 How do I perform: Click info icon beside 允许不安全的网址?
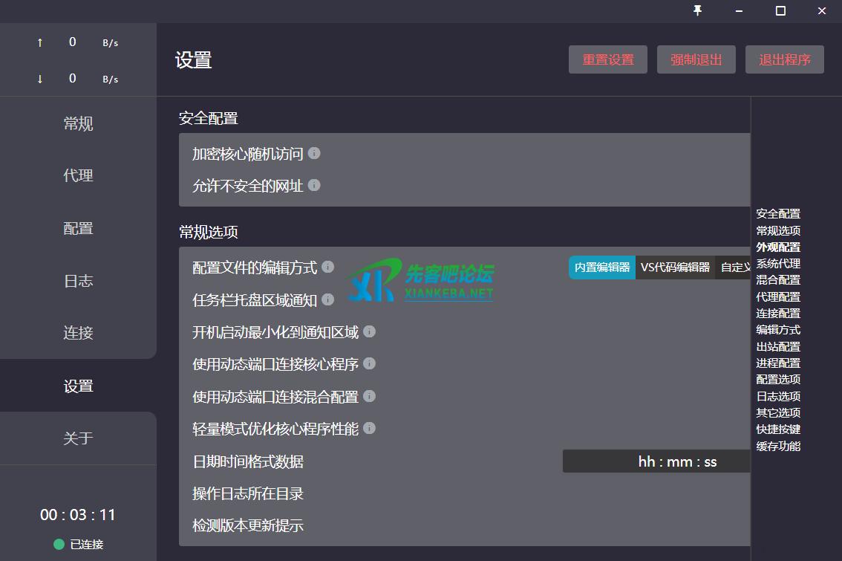point(314,185)
